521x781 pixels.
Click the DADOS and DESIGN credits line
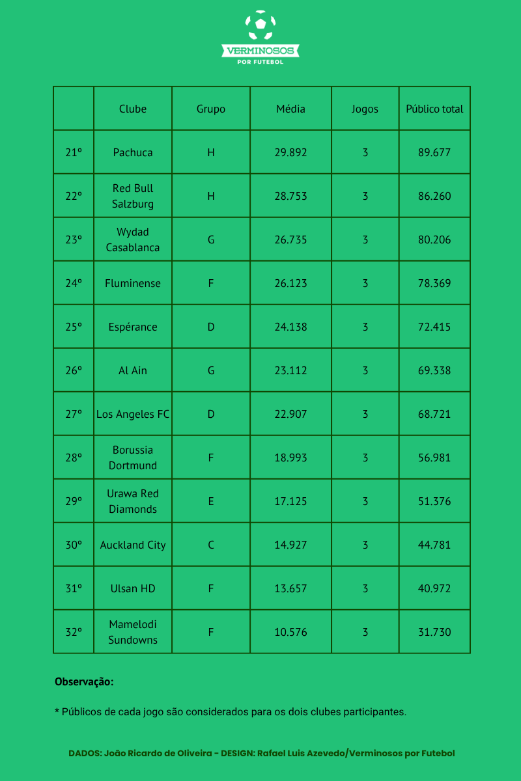262,753
